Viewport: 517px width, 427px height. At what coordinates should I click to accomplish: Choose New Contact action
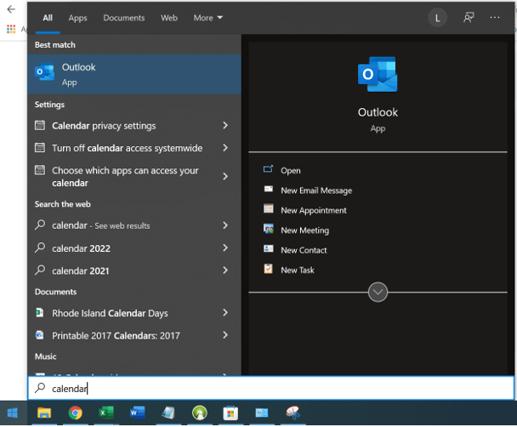click(x=304, y=250)
